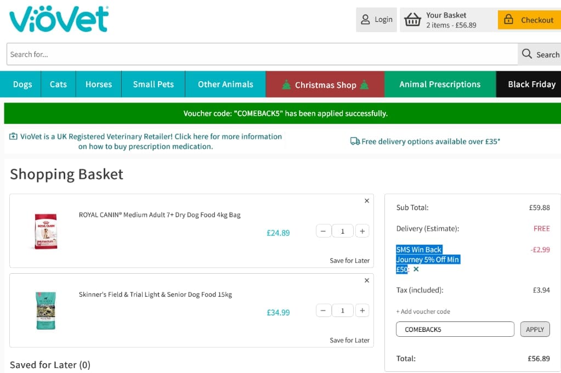Click the Total £56.89 value

coord(539,358)
